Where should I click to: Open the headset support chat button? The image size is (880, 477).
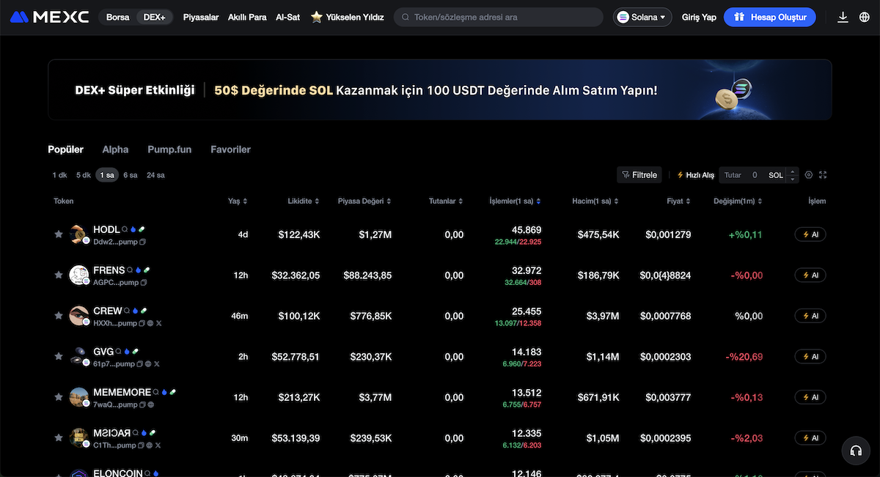click(855, 451)
